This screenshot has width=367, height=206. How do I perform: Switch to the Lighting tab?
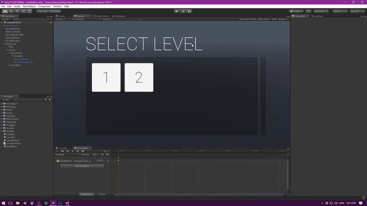(317, 16)
